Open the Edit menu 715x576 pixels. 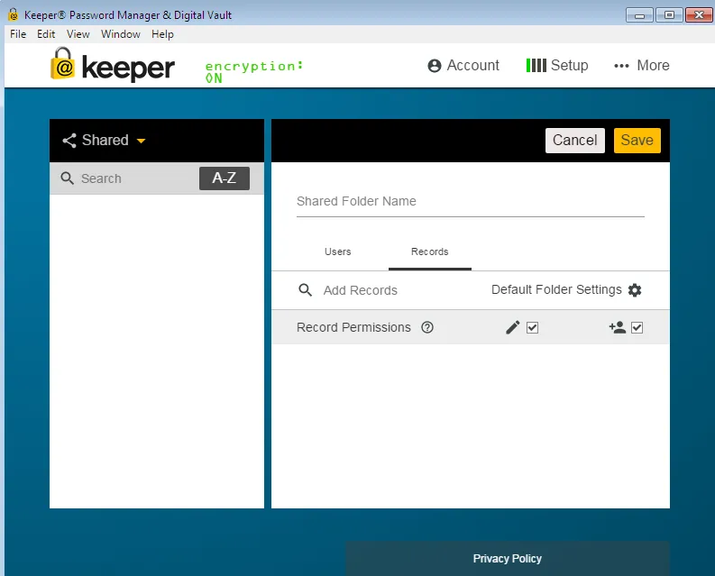coord(46,34)
